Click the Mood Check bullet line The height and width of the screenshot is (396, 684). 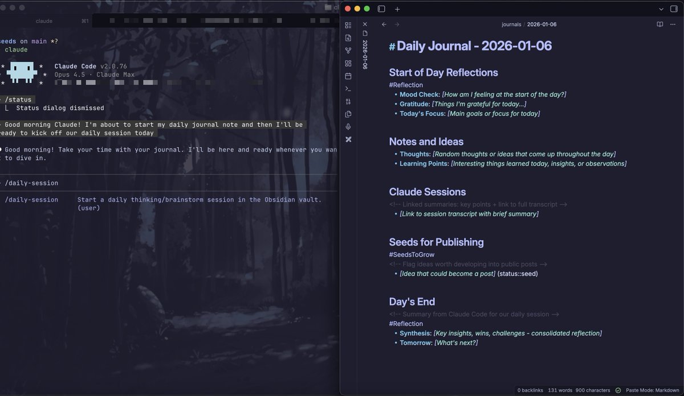483,94
